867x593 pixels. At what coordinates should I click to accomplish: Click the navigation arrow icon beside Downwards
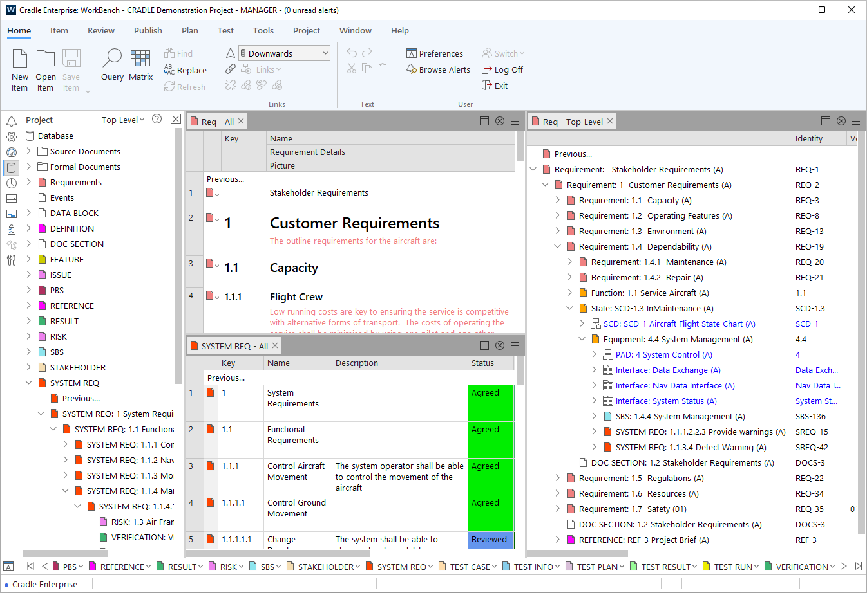[x=231, y=53]
